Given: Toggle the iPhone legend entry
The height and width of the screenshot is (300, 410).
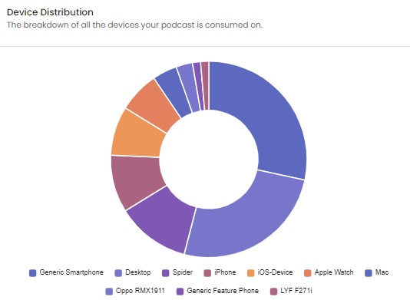Looking at the screenshot, I should [x=220, y=272].
